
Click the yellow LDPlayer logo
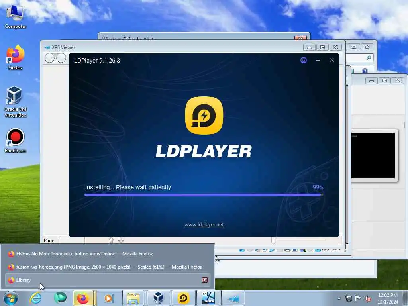click(x=204, y=116)
